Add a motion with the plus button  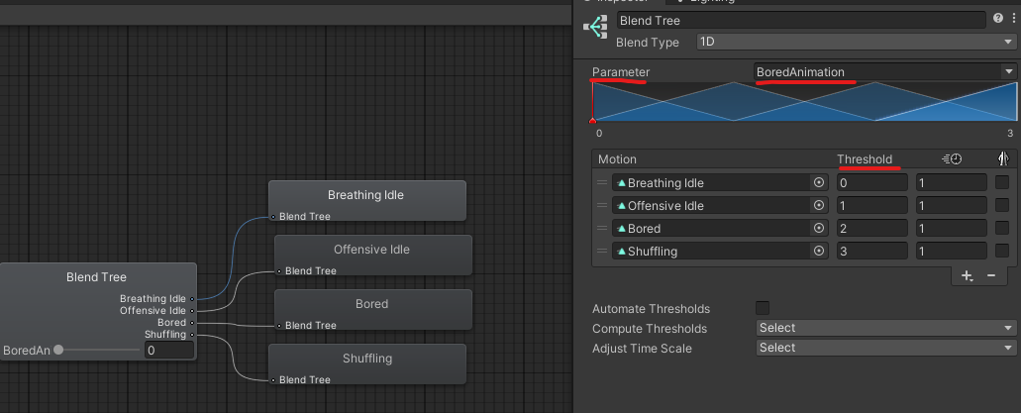tap(967, 275)
